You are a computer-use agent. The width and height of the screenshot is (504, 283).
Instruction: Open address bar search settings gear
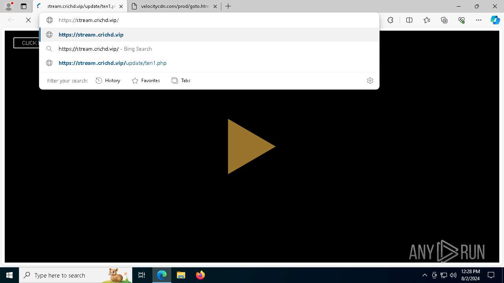click(370, 81)
